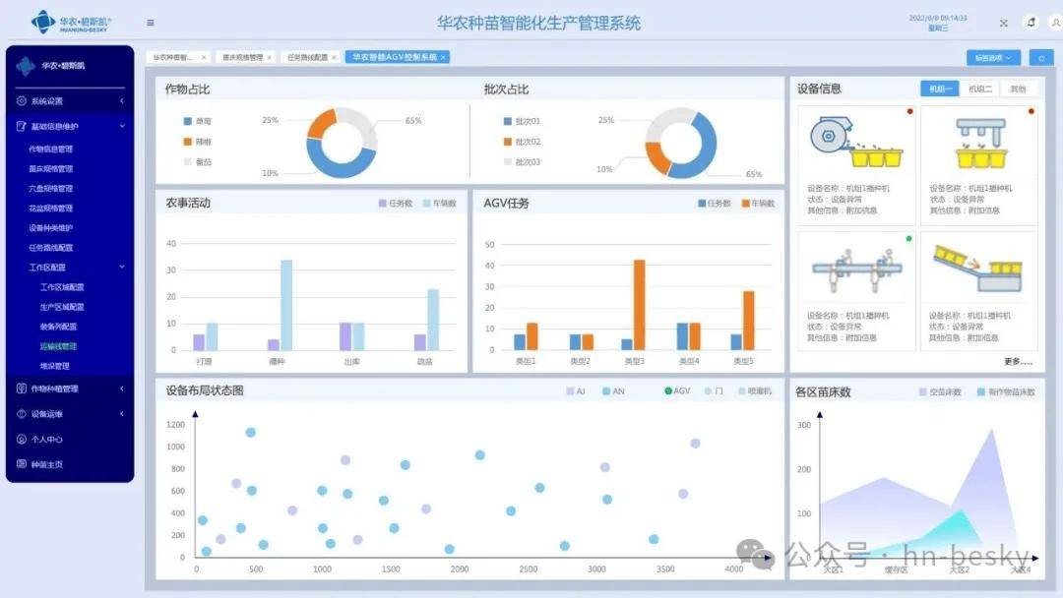Screen dimensions: 1063x598
Task: Click the tall orange 类型3 bar in AGV任务
Action: (x=640, y=305)
